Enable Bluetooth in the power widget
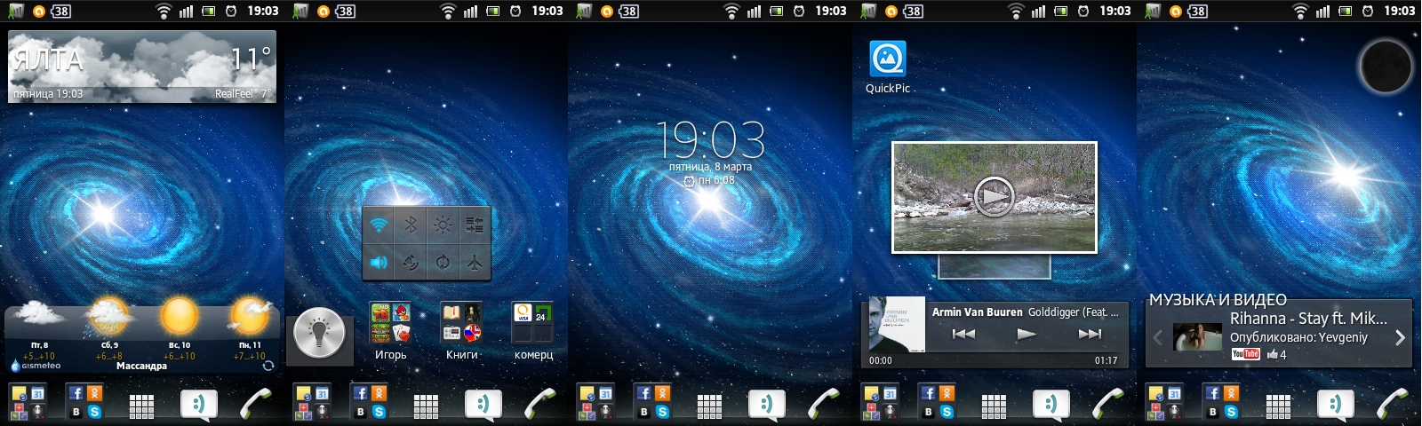Image resolution: width=1422 pixels, height=426 pixels. click(x=410, y=225)
